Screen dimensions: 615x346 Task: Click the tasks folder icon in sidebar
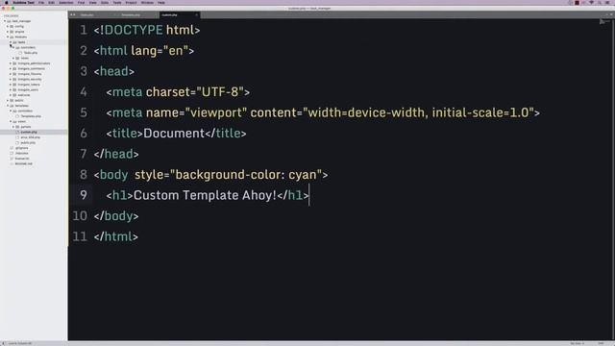[x=14, y=42]
